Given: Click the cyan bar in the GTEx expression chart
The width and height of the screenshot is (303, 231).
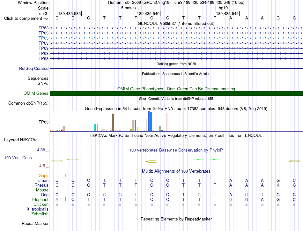Looking at the screenshot, I should [95, 127].
